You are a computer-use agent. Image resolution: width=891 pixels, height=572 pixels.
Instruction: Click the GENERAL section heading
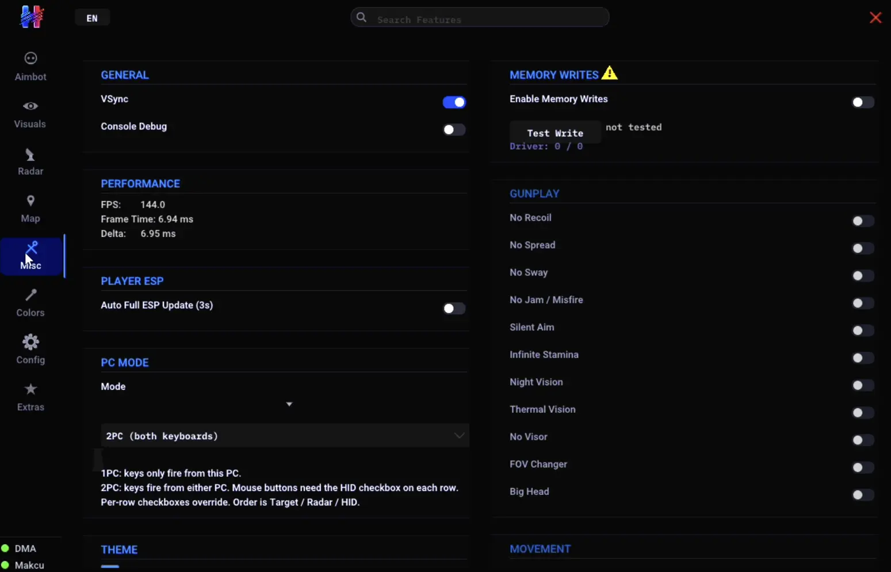(125, 75)
